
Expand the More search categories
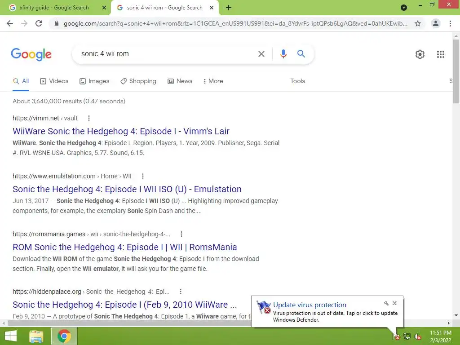coord(213,81)
